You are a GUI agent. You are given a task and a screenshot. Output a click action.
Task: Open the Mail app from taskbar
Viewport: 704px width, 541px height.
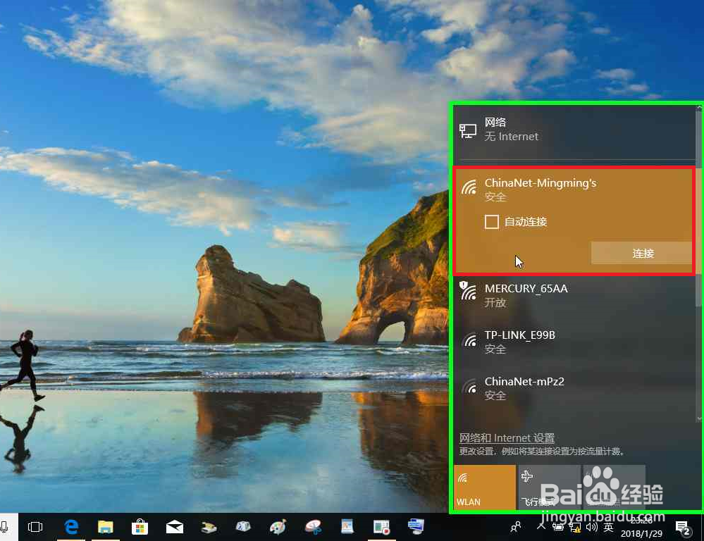(x=175, y=527)
